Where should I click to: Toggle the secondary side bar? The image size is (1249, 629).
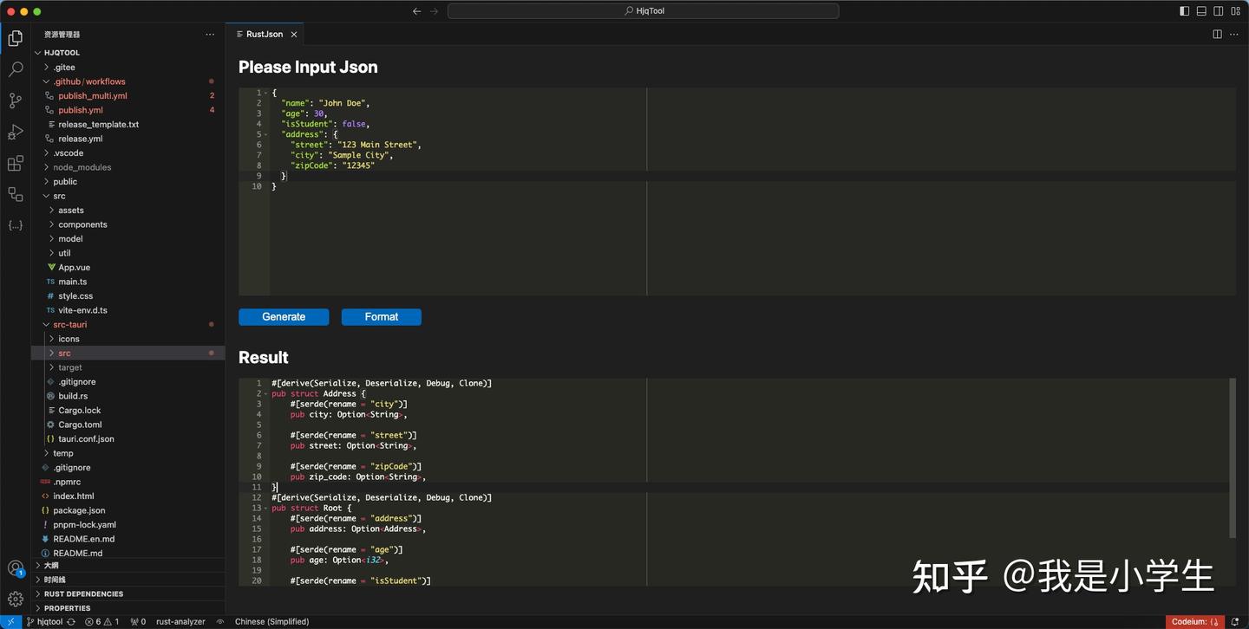(1219, 11)
